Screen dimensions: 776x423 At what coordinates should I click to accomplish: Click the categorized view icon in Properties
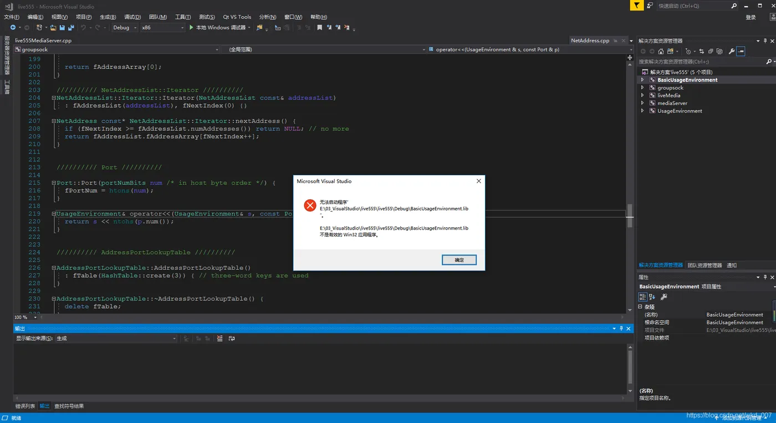coord(643,297)
